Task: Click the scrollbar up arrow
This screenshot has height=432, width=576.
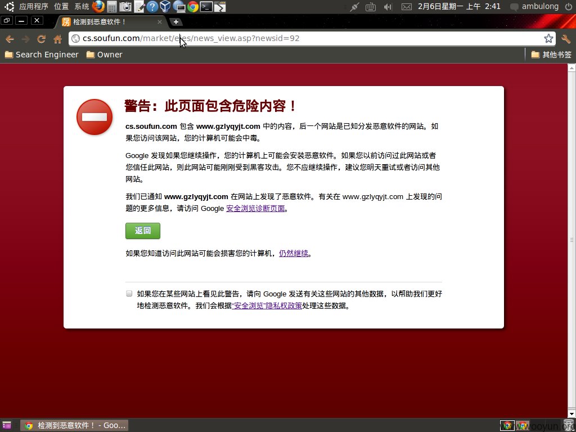Action: pos(571,67)
